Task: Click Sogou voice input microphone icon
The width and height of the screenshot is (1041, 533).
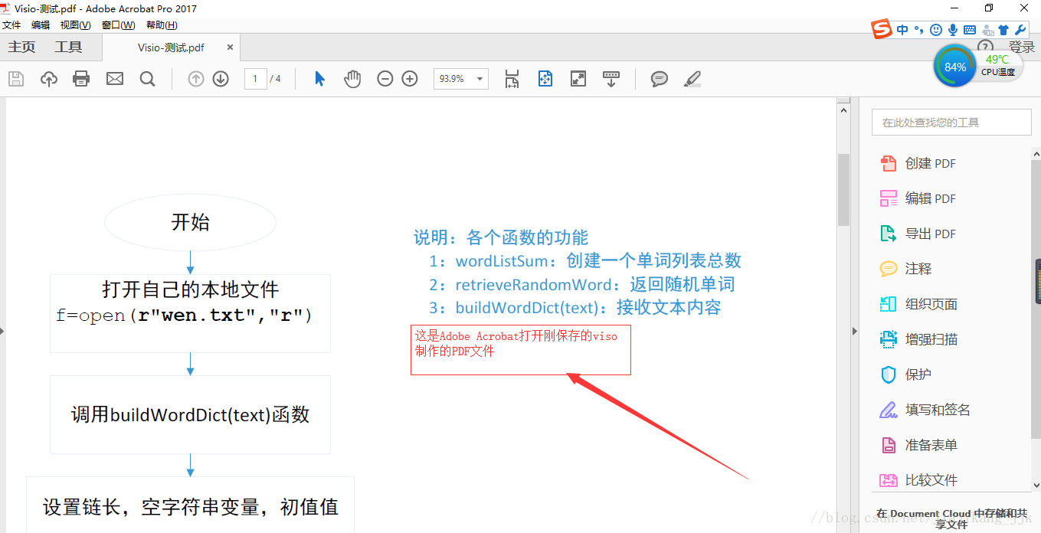Action: click(953, 30)
